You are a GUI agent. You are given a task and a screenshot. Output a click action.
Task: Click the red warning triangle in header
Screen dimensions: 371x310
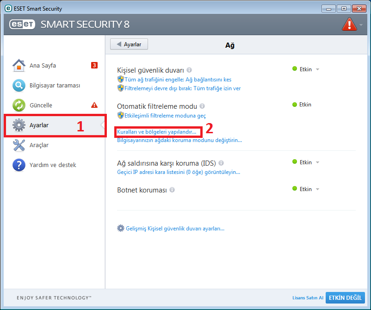coord(349,24)
